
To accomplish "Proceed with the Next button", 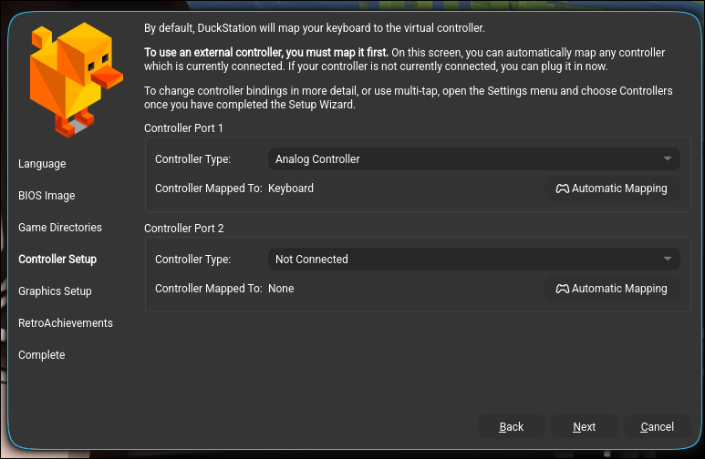I will [x=584, y=426].
